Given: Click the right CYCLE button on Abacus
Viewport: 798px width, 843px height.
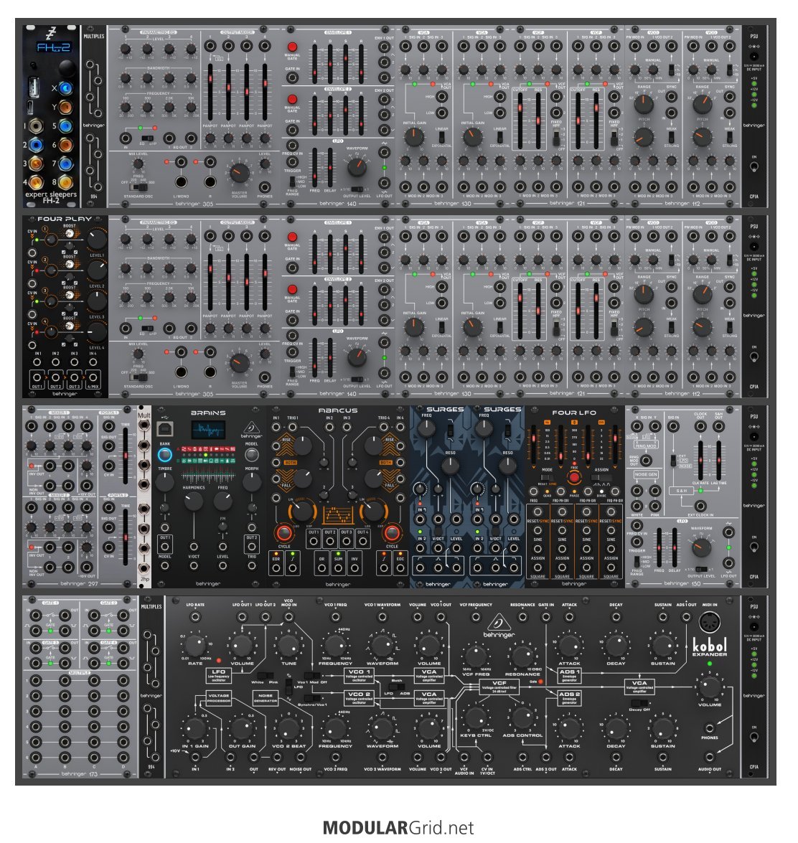Looking at the screenshot, I should [x=392, y=533].
